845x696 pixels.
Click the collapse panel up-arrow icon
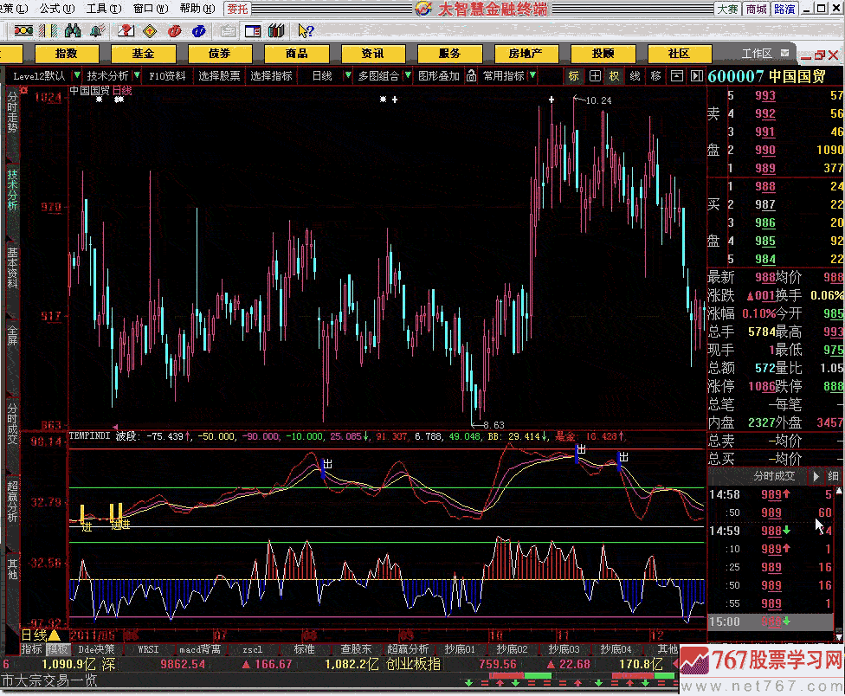click(676, 76)
